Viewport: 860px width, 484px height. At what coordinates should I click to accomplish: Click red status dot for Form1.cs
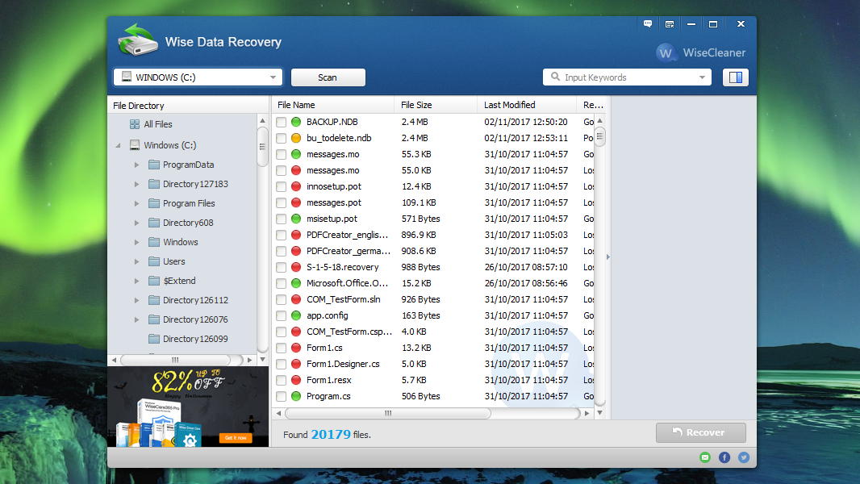coord(296,348)
